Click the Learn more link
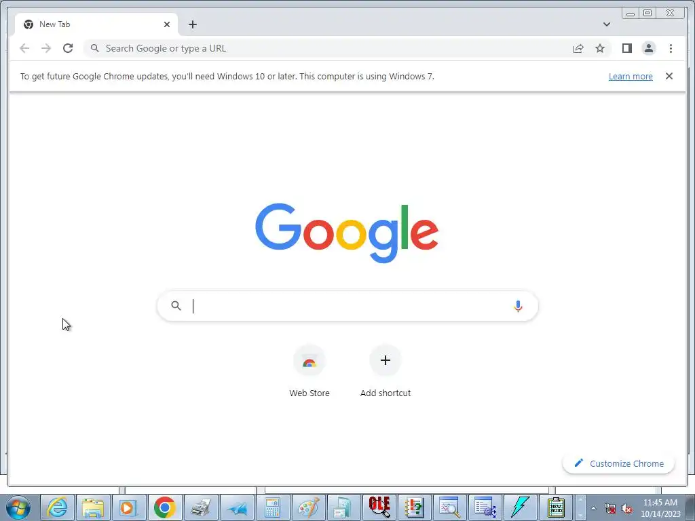695x521 pixels. coord(631,76)
